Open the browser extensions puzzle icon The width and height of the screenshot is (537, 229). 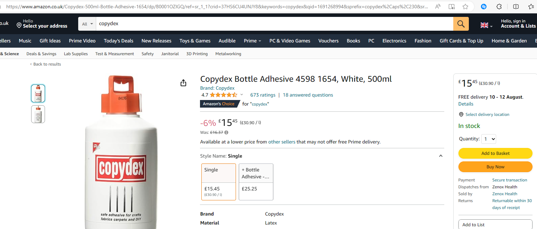(499, 7)
